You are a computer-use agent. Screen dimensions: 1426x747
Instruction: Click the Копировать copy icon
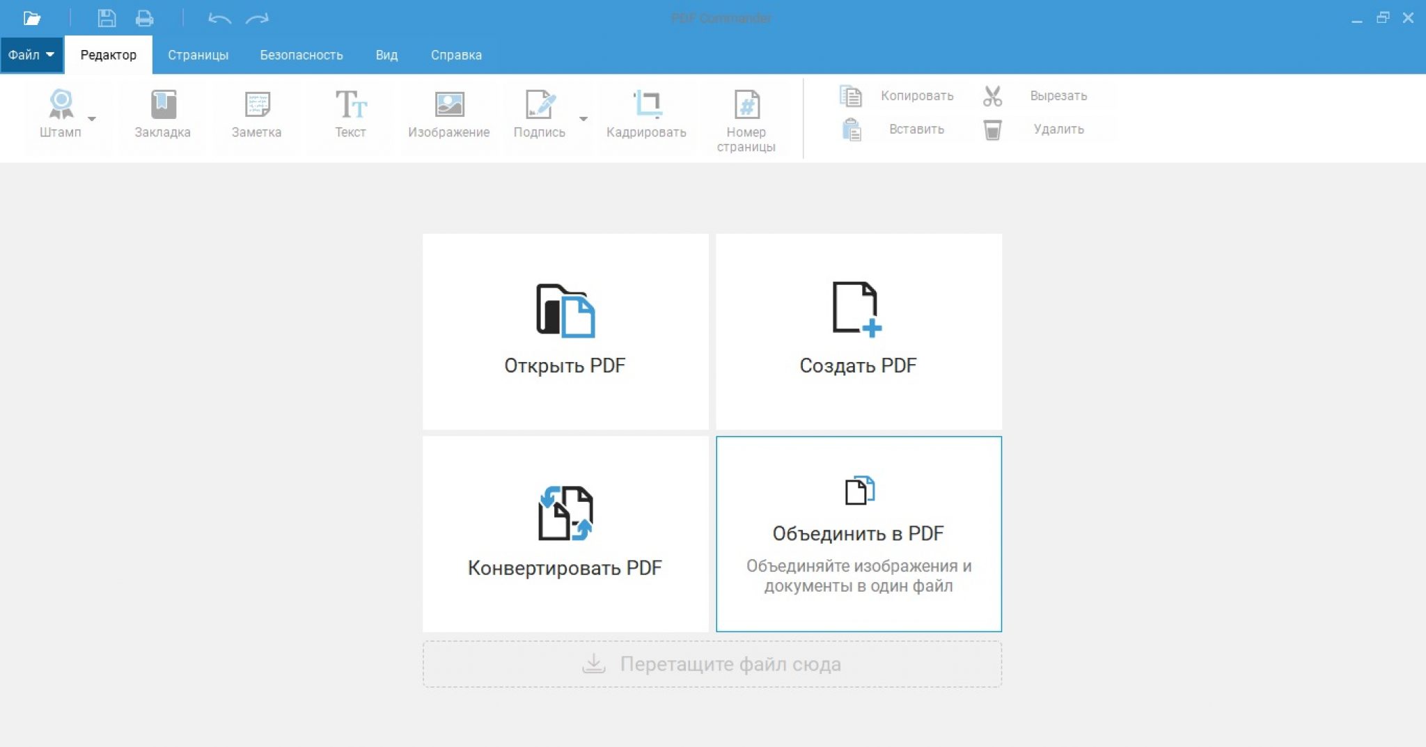pos(851,96)
